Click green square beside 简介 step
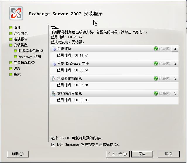This screenshot has width=187, height=163. (11, 28)
